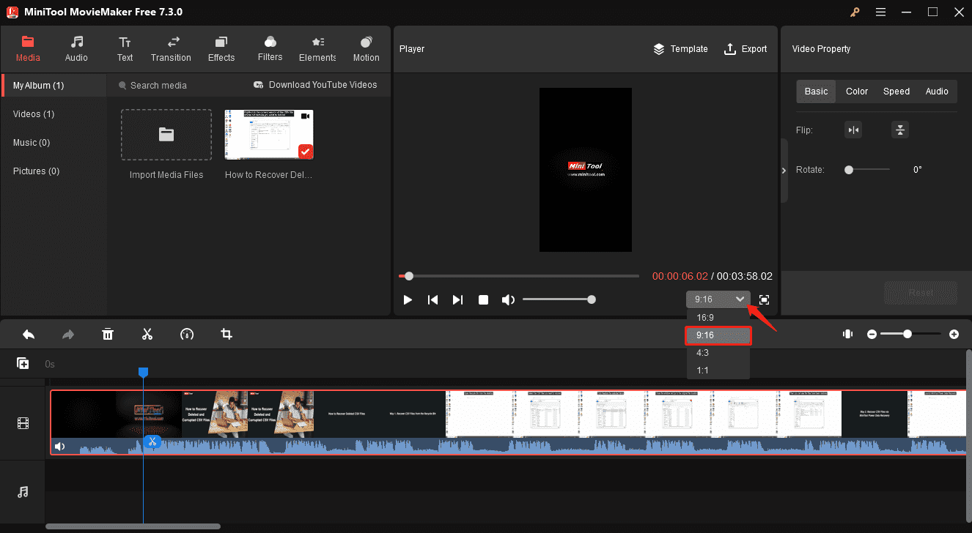Open the Filters tab
The width and height of the screenshot is (972, 533).
tap(270, 49)
